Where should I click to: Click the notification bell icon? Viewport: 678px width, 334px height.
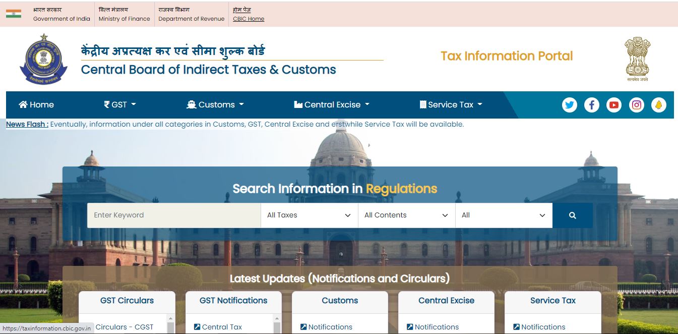[659, 104]
